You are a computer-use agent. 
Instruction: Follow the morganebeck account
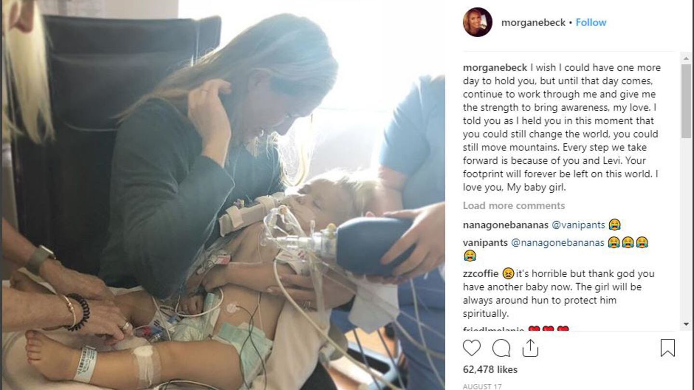coord(591,22)
